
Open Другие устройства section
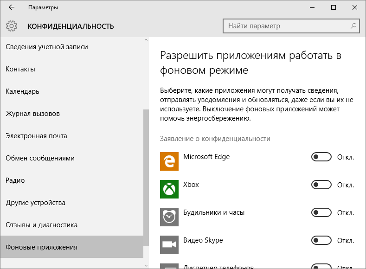71,203
